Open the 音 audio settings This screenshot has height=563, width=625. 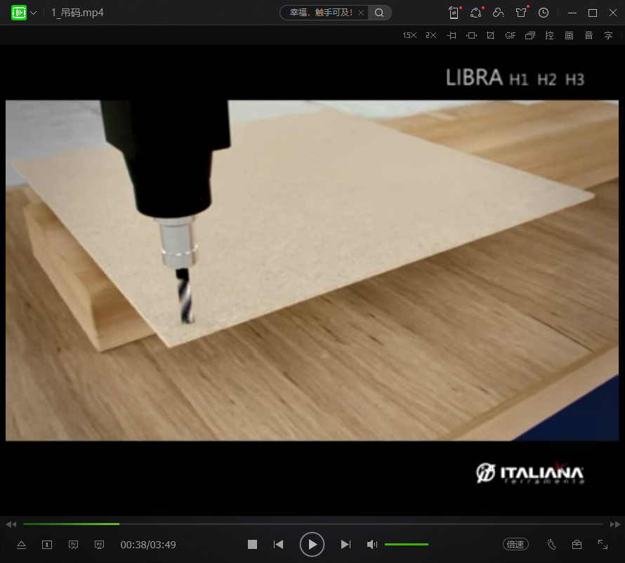tap(588, 36)
